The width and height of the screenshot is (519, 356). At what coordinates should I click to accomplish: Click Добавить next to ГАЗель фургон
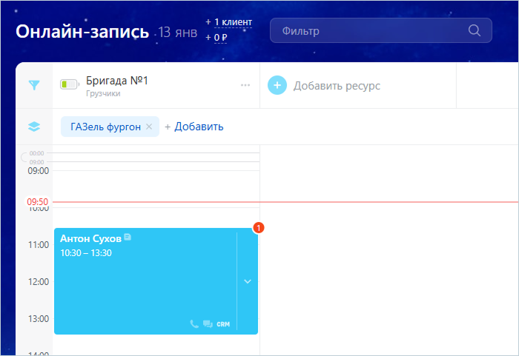[194, 127]
